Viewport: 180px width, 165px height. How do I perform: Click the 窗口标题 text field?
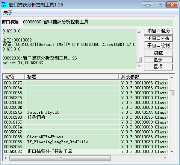[x=98, y=23]
